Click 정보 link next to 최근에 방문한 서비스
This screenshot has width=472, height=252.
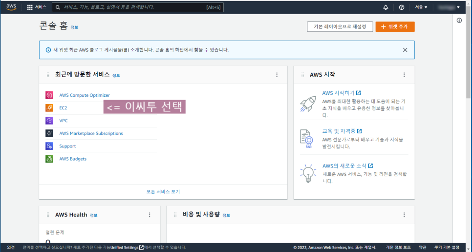[x=116, y=76]
